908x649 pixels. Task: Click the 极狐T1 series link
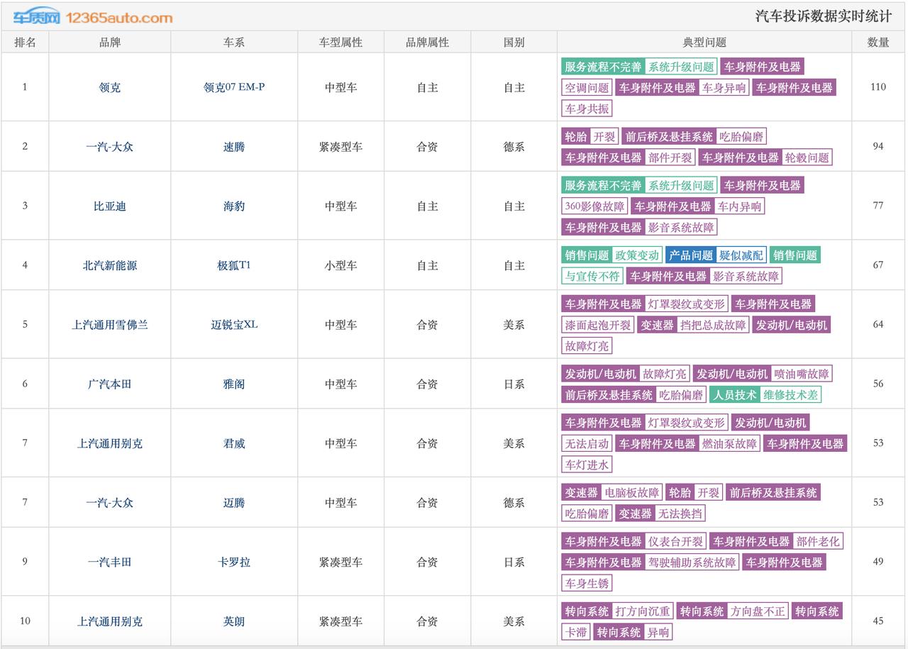(233, 265)
